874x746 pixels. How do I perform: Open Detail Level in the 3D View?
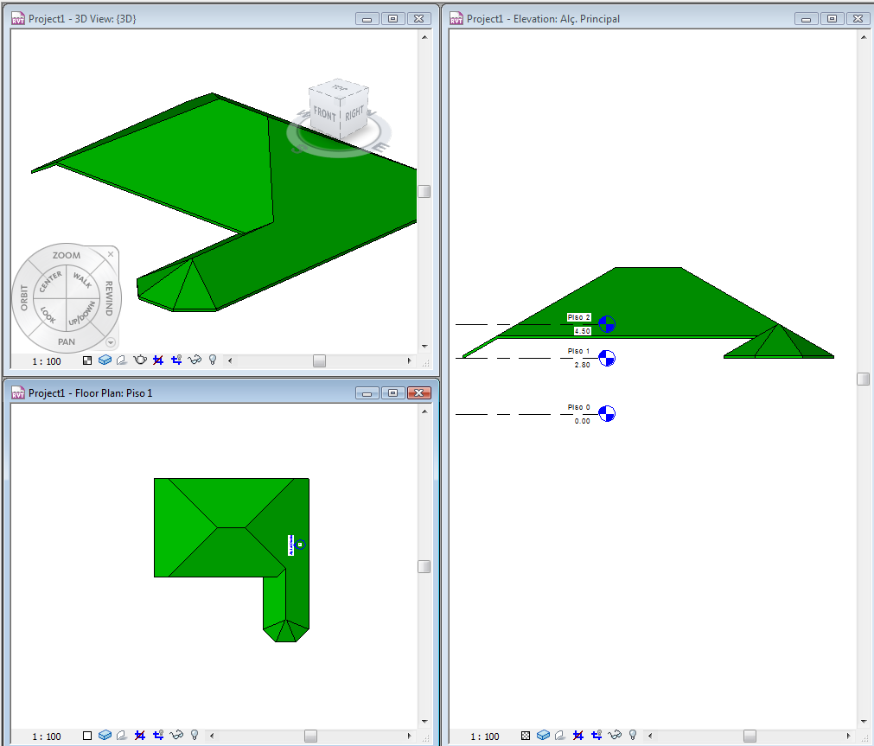tap(87, 360)
